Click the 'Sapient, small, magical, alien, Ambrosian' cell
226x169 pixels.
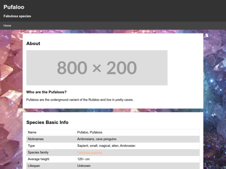pos(138,146)
